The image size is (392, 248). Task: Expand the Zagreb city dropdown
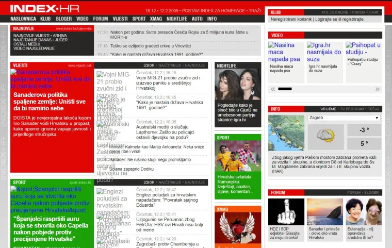[343, 118]
